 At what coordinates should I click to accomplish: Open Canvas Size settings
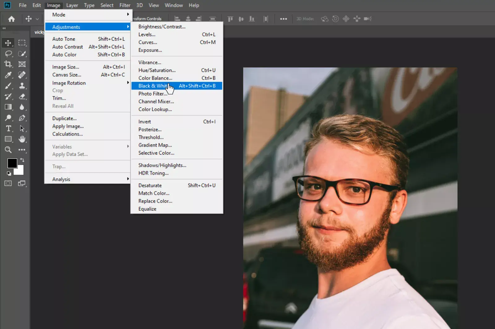pyautogui.click(x=67, y=75)
